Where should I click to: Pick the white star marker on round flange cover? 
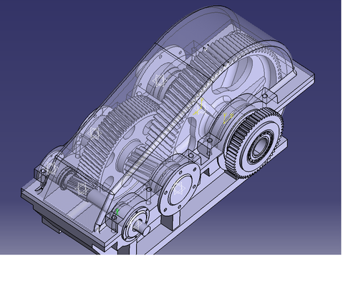178,189
